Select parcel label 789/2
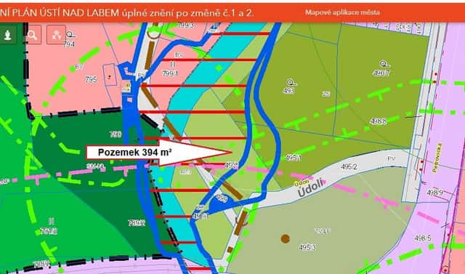This screenshot has width=465, height=274. coord(137,222)
